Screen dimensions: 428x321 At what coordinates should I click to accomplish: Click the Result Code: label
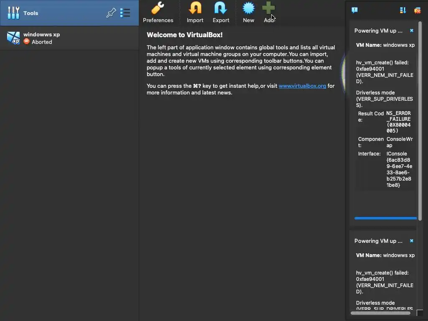(x=371, y=117)
